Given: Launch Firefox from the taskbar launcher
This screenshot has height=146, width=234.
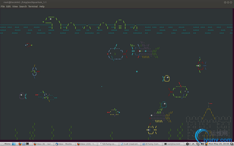Looking at the screenshot, I should pyautogui.click(x=20, y=144).
